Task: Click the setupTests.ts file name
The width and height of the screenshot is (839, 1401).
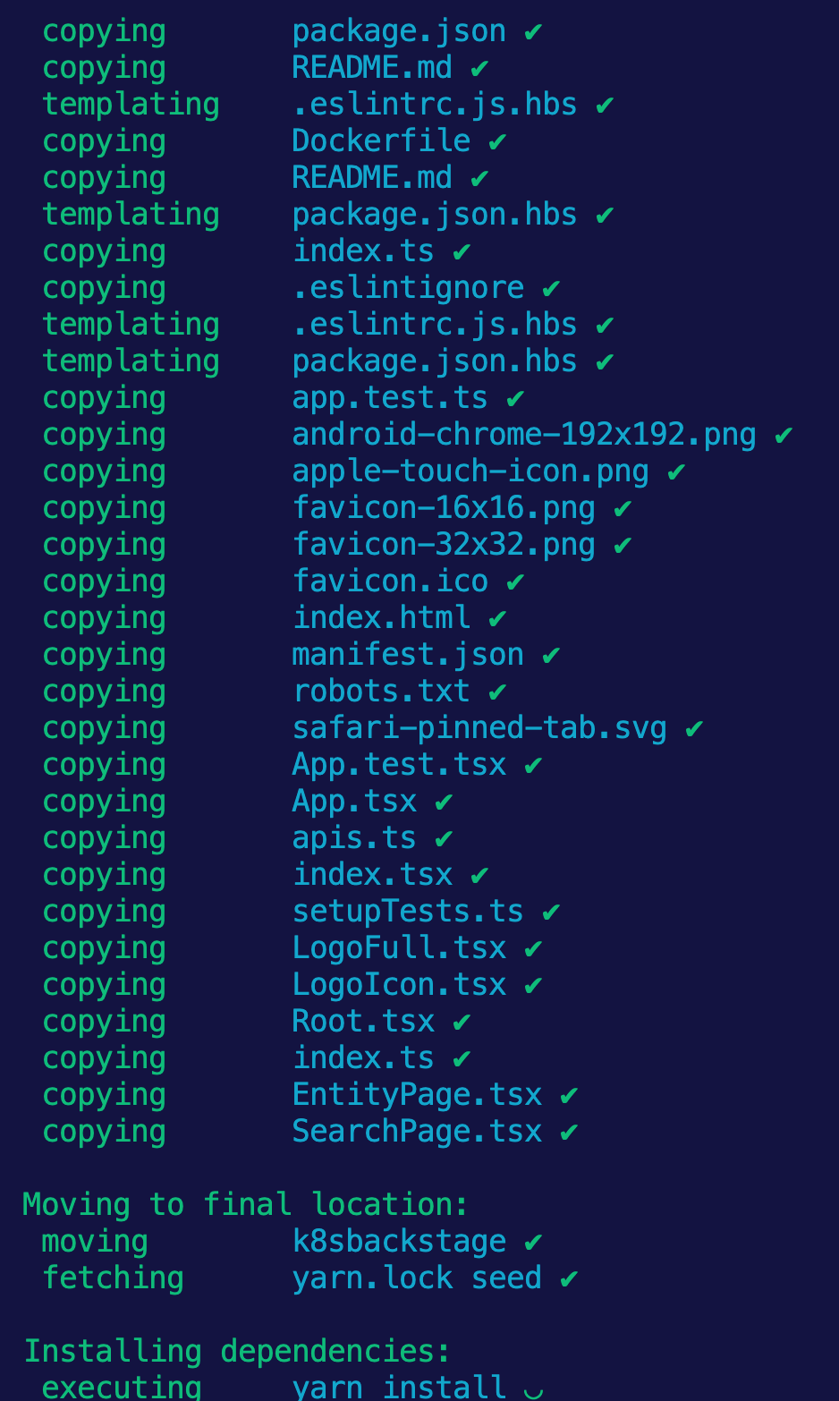Action: 408,911
